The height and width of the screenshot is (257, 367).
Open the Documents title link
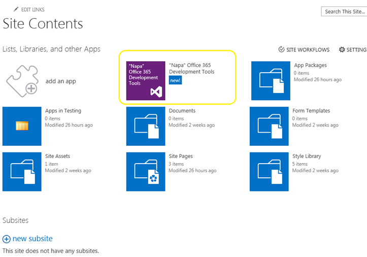[182, 111]
